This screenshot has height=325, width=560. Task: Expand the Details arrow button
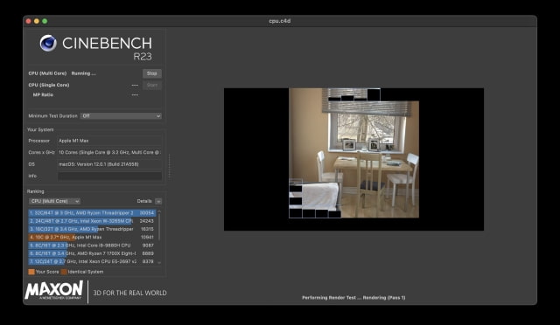point(158,201)
